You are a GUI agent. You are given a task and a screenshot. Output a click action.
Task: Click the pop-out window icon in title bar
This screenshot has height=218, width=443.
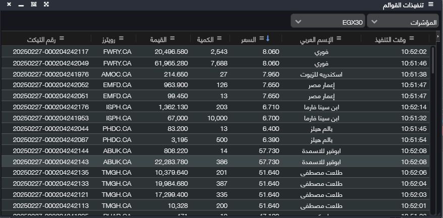33,4
